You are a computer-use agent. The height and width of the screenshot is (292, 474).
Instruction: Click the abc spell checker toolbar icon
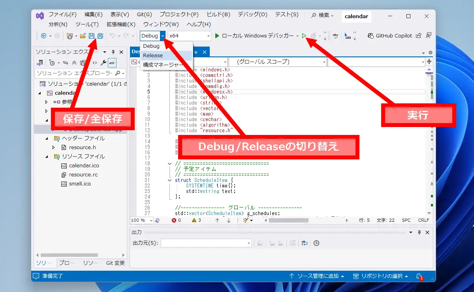(336, 36)
